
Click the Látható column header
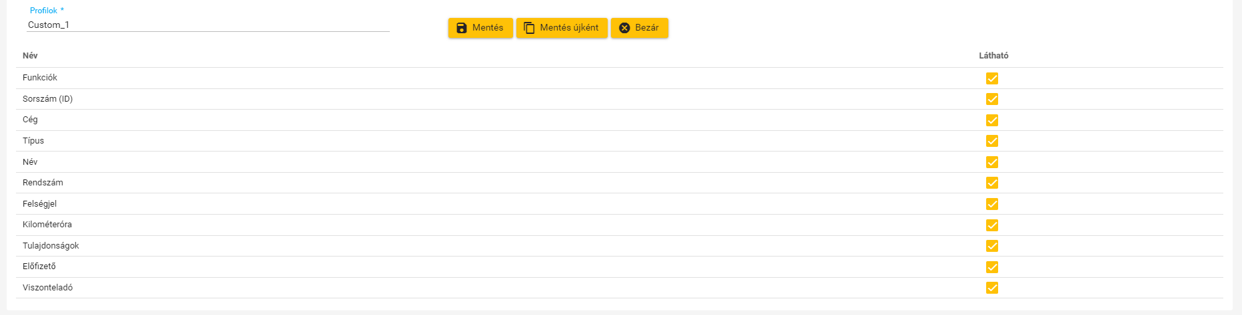993,56
